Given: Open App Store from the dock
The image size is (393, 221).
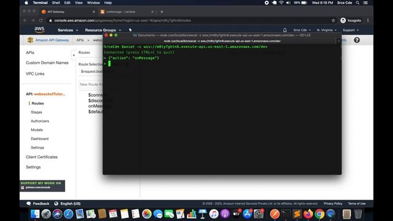Looking at the screenshot, I should point(247,214).
